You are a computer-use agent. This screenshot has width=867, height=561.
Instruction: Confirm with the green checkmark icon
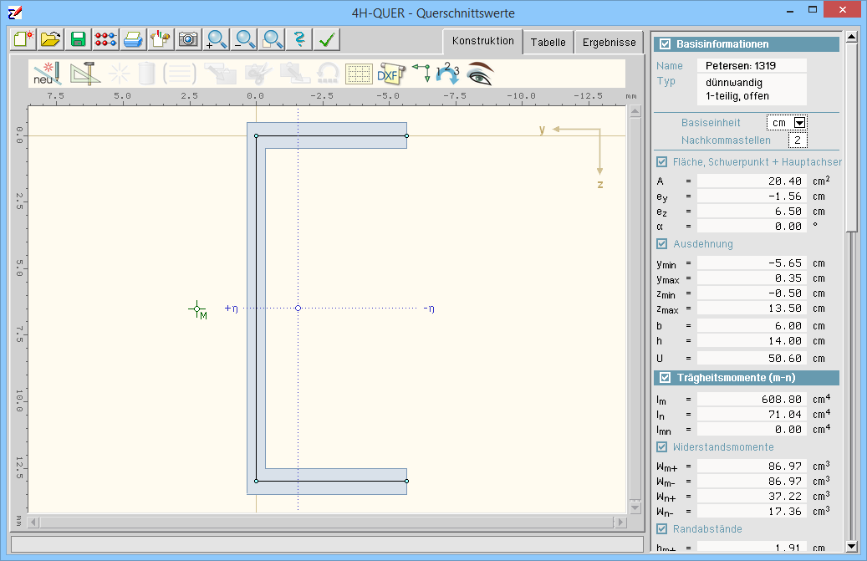327,39
